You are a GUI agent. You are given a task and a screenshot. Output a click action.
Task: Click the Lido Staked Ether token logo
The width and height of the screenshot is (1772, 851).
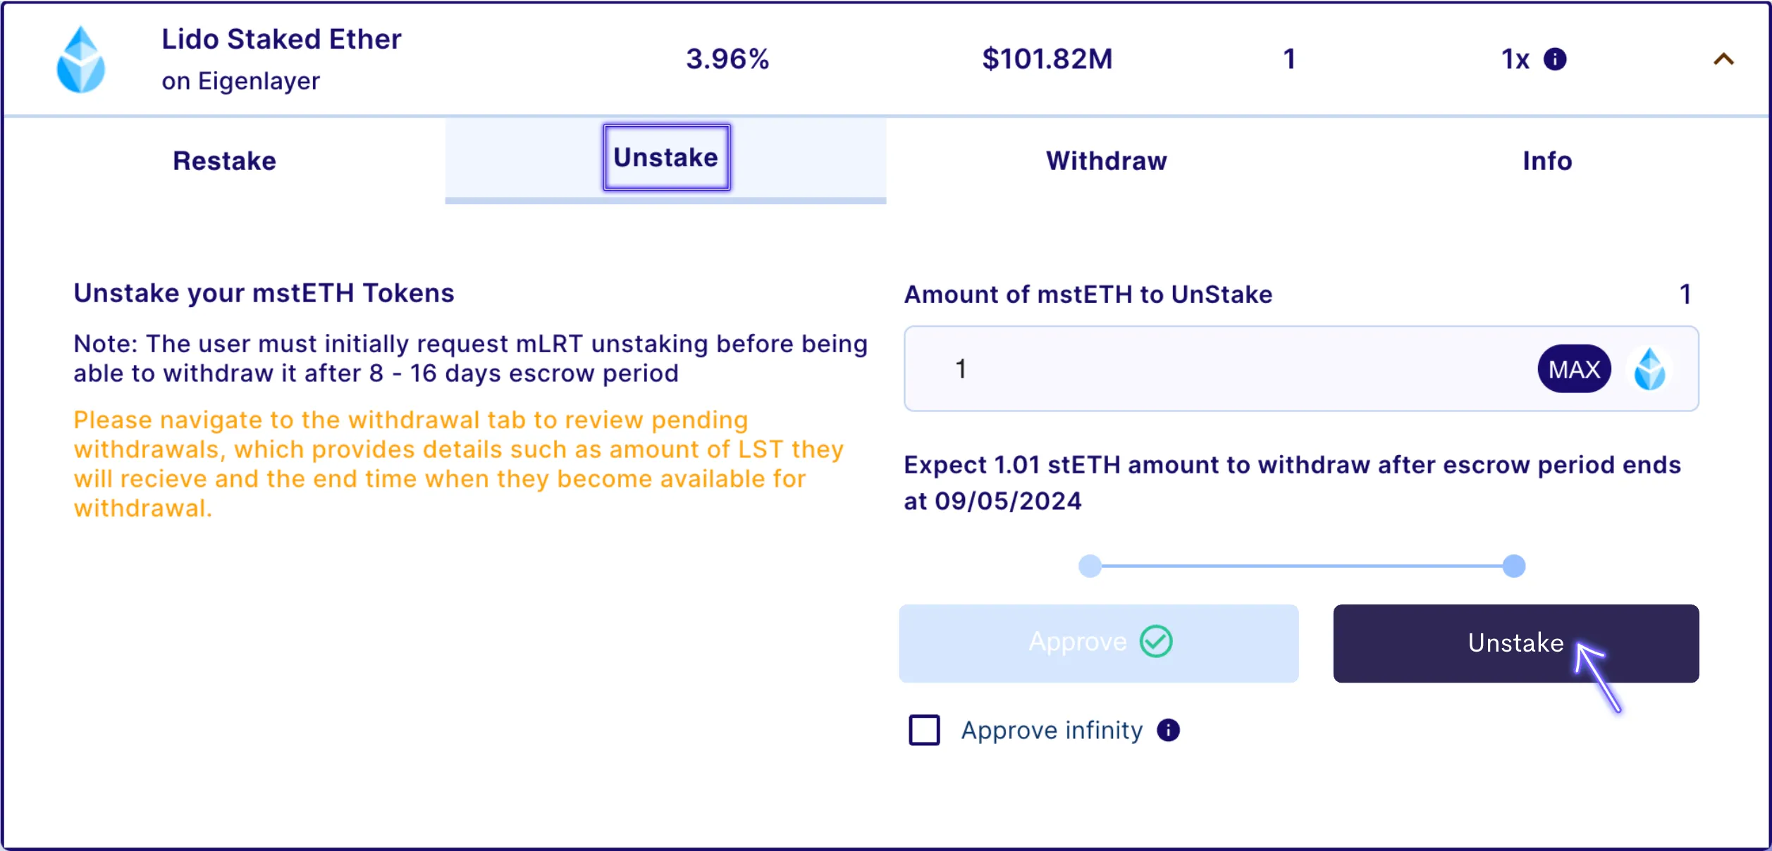pyautogui.click(x=81, y=59)
